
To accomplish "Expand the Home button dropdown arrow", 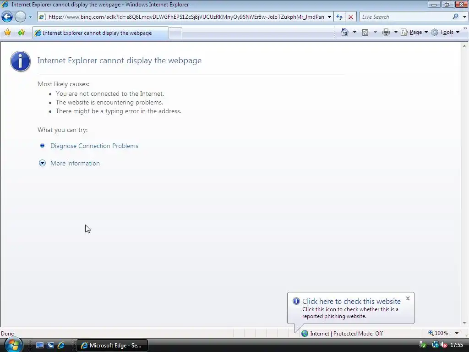I will pyautogui.click(x=354, y=32).
